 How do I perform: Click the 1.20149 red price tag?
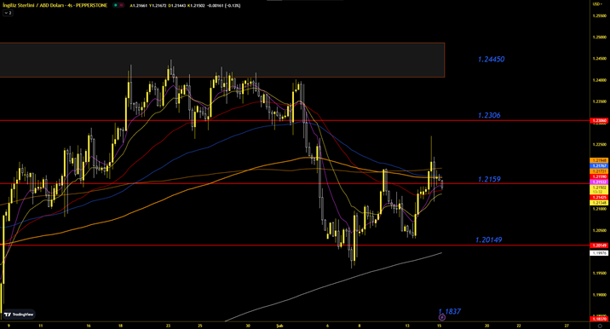tap(599, 245)
